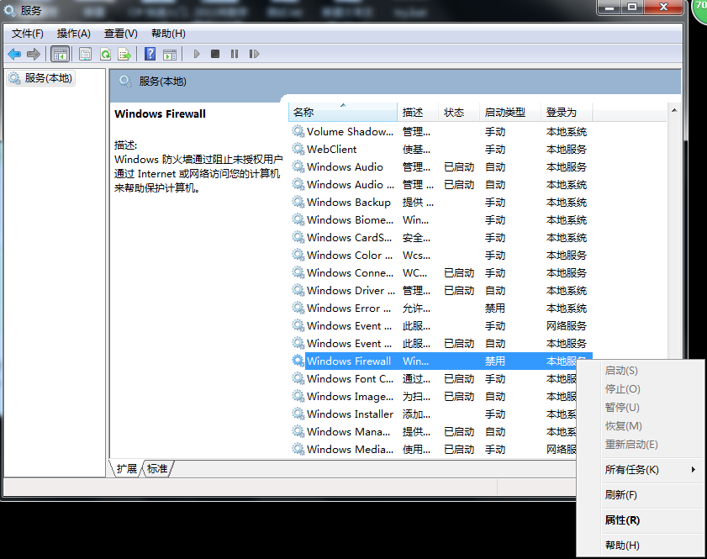This screenshot has width=707, height=559.
Task: Click the gear icon next to Windows Firewall
Action: coord(298,361)
